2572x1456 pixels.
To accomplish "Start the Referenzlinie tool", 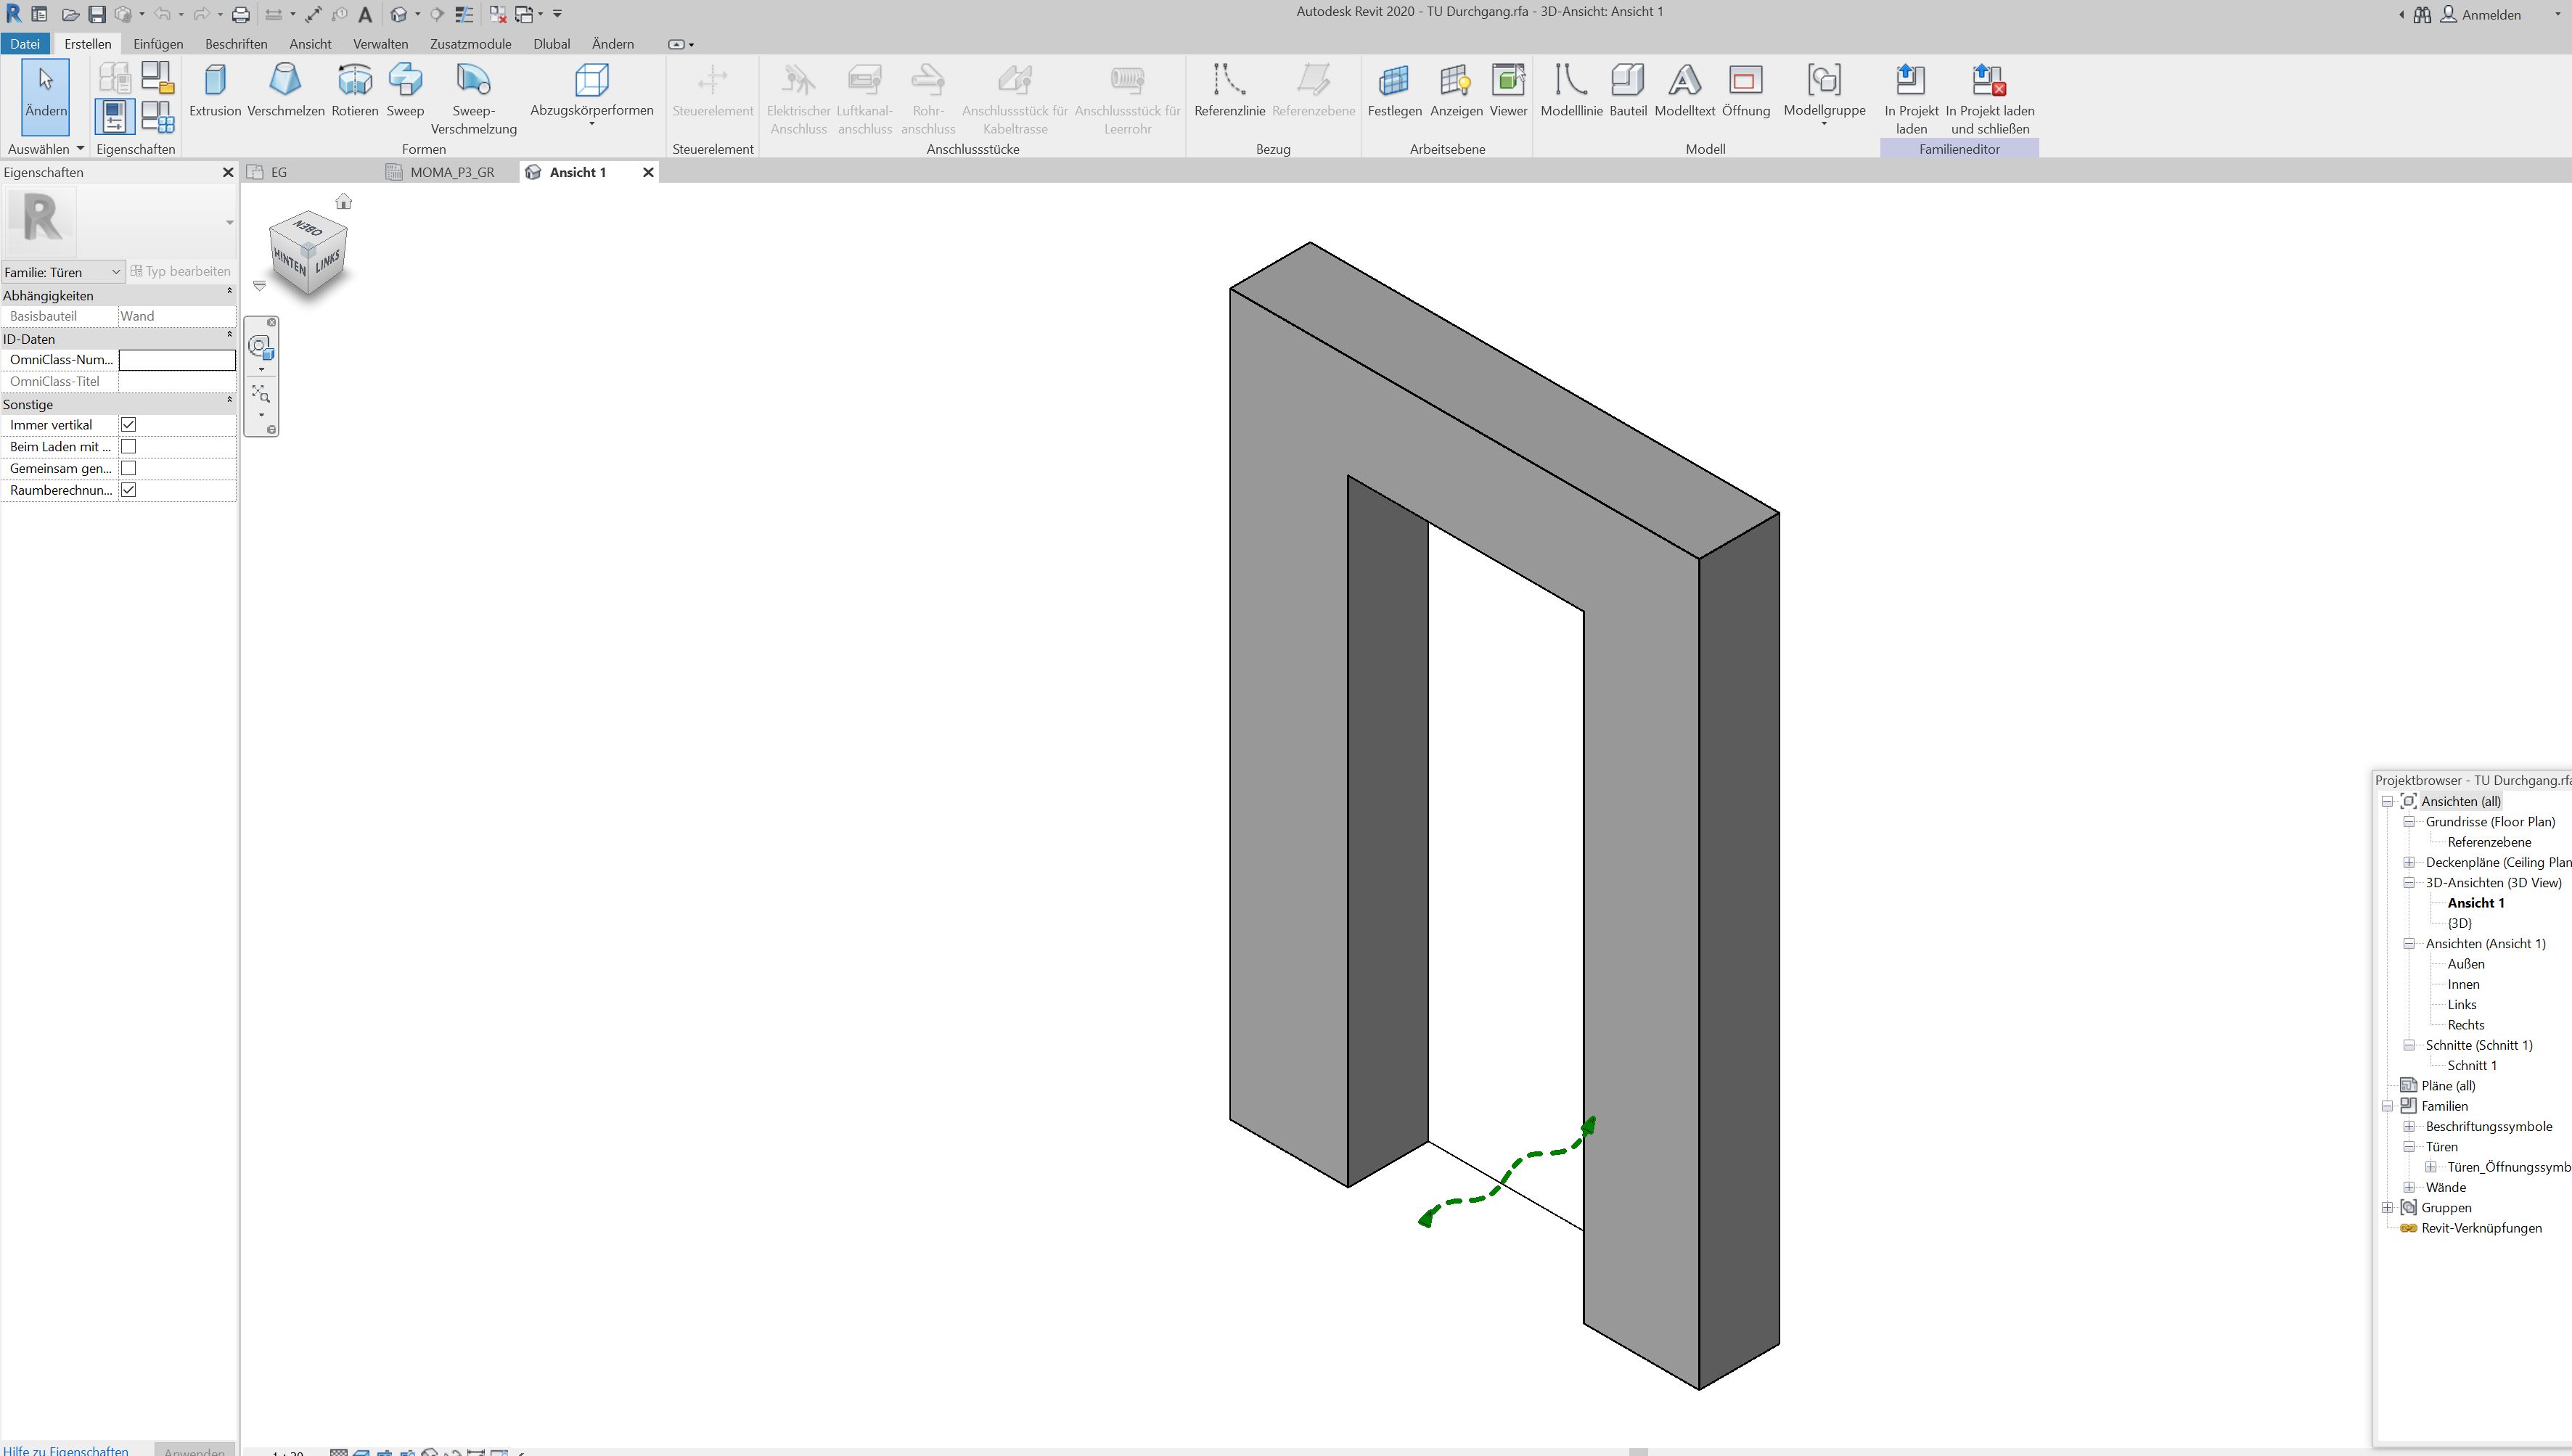I will 1229,90.
